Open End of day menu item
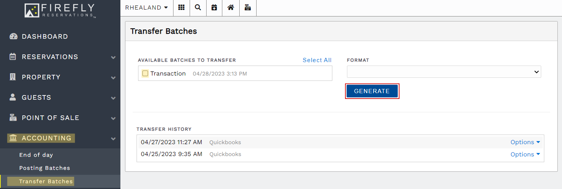 [36, 155]
